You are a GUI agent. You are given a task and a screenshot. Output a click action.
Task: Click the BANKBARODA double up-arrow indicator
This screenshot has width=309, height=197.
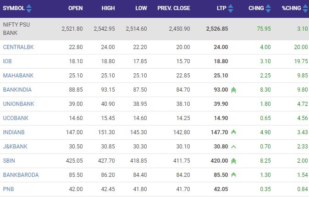[x=233, y=175]
